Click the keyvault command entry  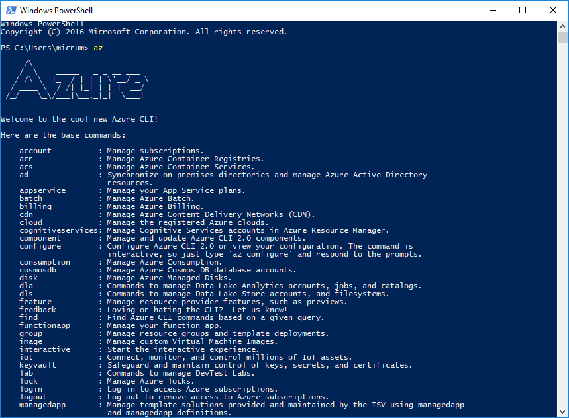tap(37, 364)
